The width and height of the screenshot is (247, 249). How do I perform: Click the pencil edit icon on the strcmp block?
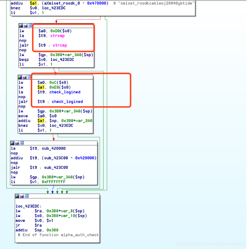(x=26, y=26)
